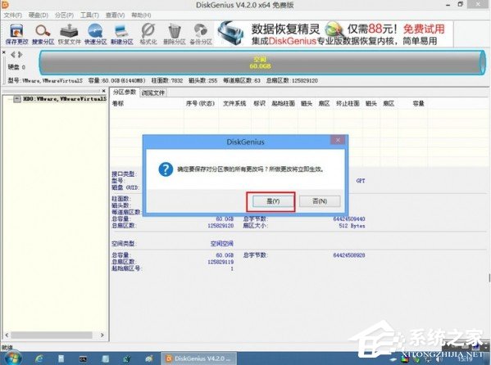Click the command prompt taskbar icon
Image resolution: width=491 pixels, height=365 pixels.
click(83, 358)
